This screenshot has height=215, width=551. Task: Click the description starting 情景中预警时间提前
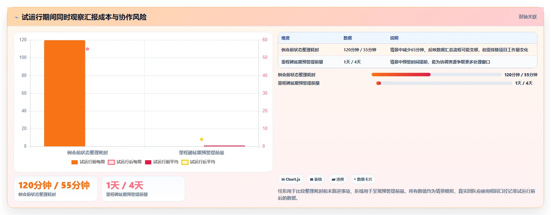point(440,62)
